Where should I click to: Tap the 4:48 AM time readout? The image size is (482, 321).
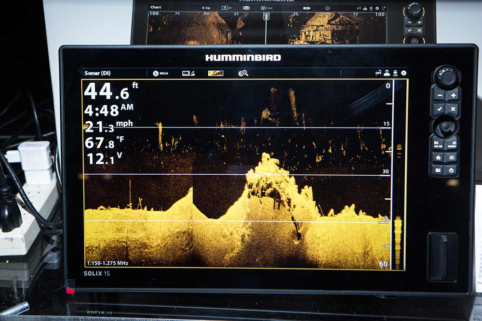coord(108,110)
